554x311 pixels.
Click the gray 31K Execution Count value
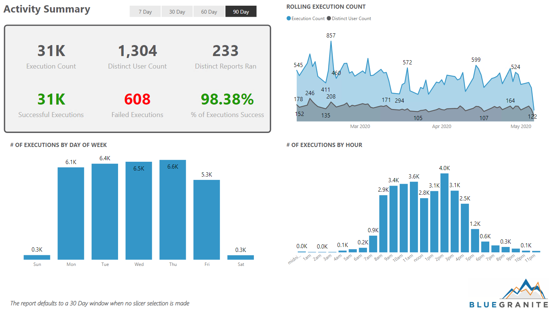pyautogui.click(x=51, y=51)
